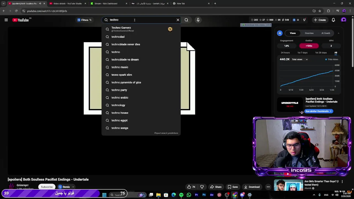Screen dimensions: 354x199
Task: Choose techno pyramids of giza suggestion
Action: (x=141, y=82)
